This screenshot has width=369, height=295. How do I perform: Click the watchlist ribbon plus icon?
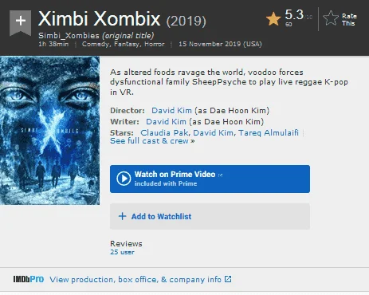point(21,22)
